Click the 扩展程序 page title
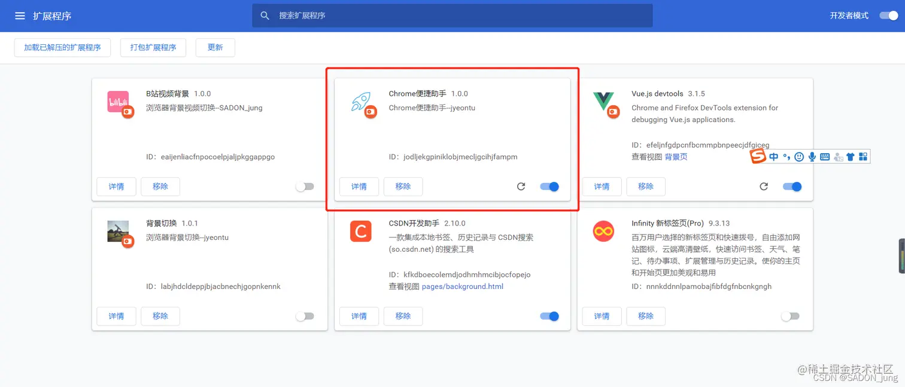 pos(52,16)
